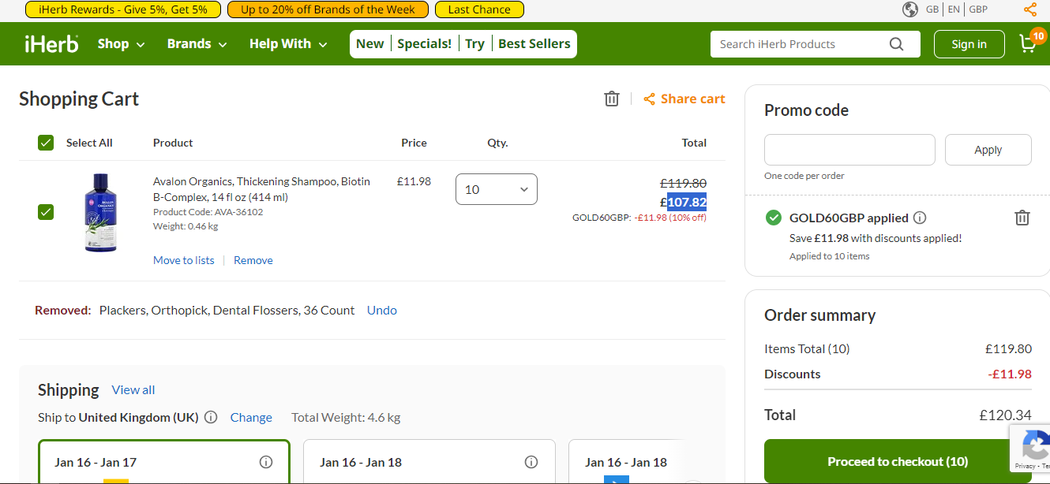Click the Last Chance banner
Image resolution: width=1050 pixels, height=484 pixels.
[x=479, y=9]
